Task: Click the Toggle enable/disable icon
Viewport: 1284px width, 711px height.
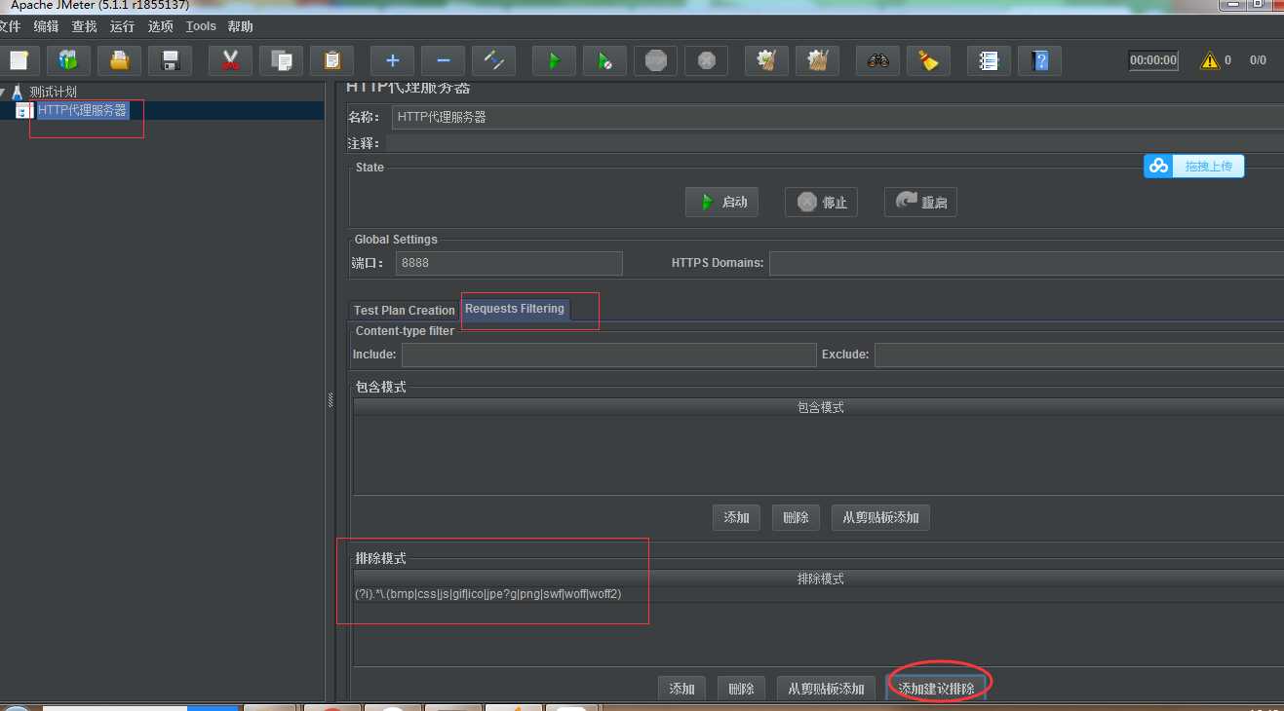Action: tap(493, 60)
